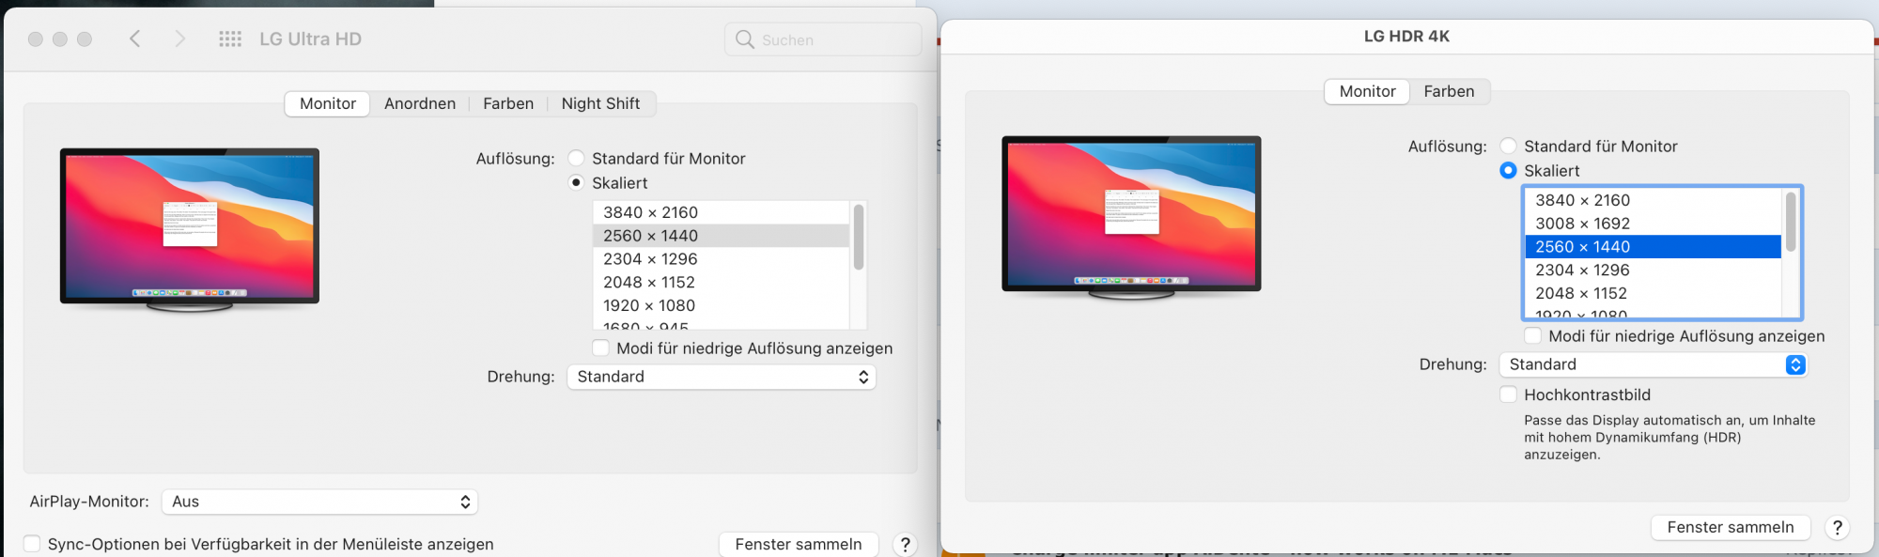Go forward in LG Ultra HD window
Viewport: 1879px width, 557px height.
[x=180, y=39]
